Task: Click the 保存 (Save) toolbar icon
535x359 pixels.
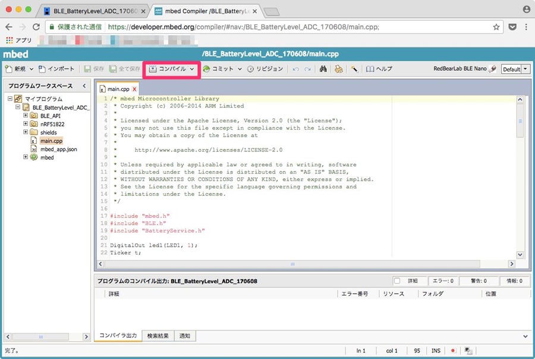Action: point(88,70)
